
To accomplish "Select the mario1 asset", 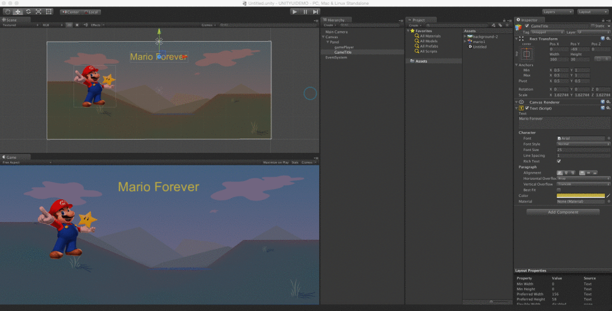I will tap(479, 42).
